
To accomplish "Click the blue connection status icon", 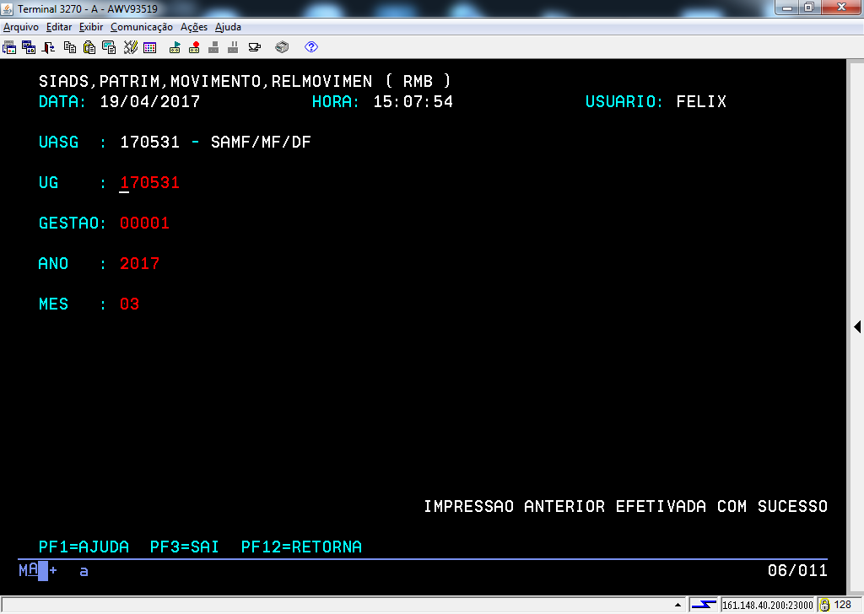I will coord(705,605).
